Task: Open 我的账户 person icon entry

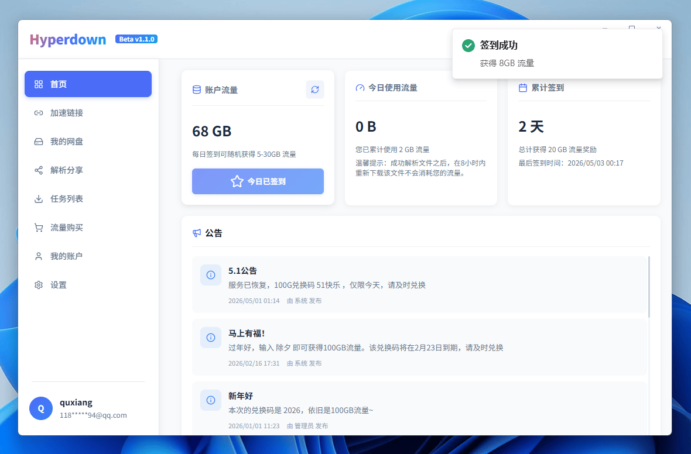Action: (39, 256)
